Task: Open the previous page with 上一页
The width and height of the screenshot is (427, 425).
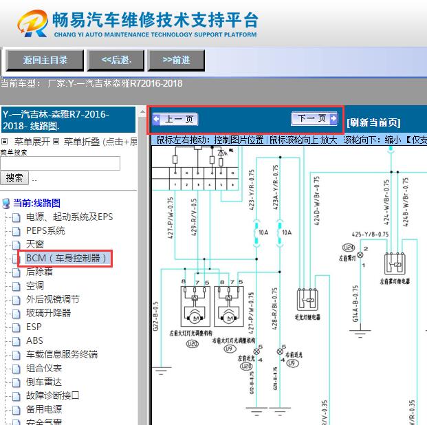Action: pos(175,120)
